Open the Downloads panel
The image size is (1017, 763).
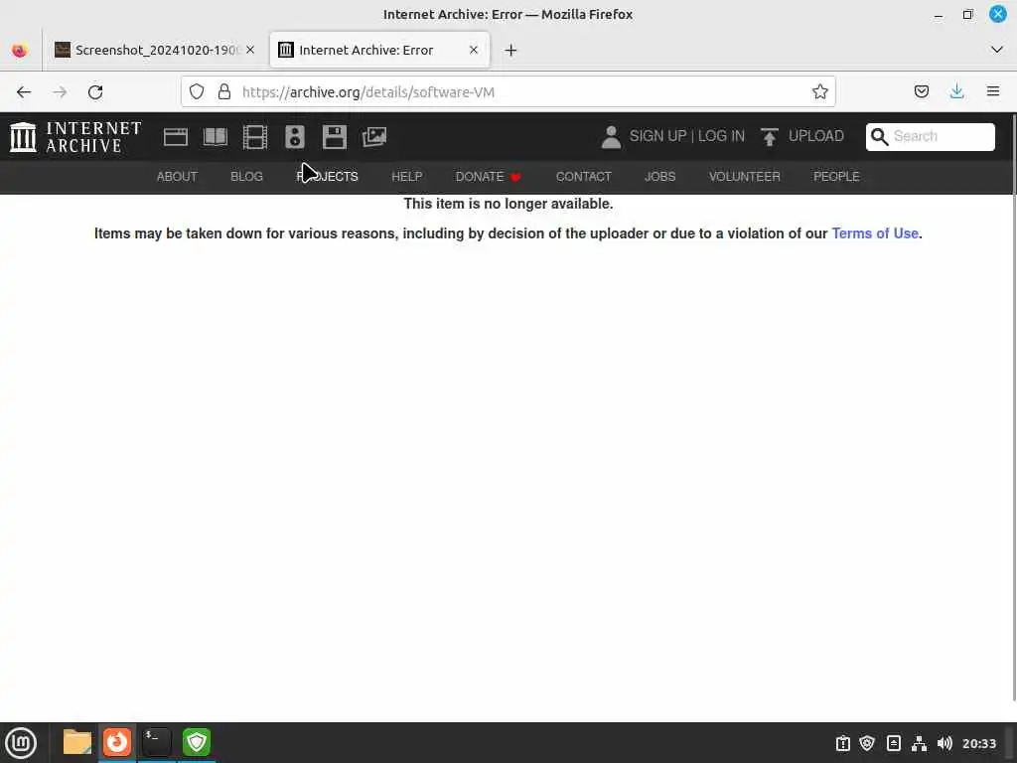pos(956,91)
